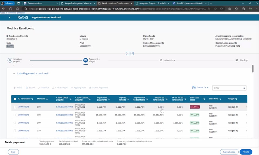
Task: Click the Pagamenti e allegati step icon
Action: [85, 60]
